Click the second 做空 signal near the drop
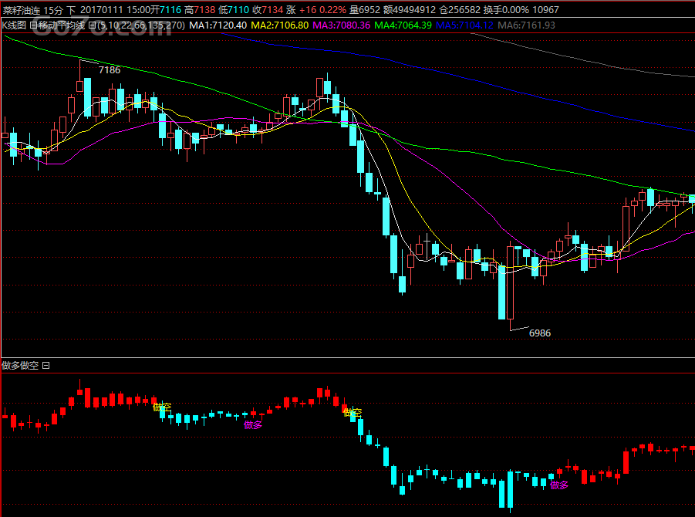 point(353,413)
